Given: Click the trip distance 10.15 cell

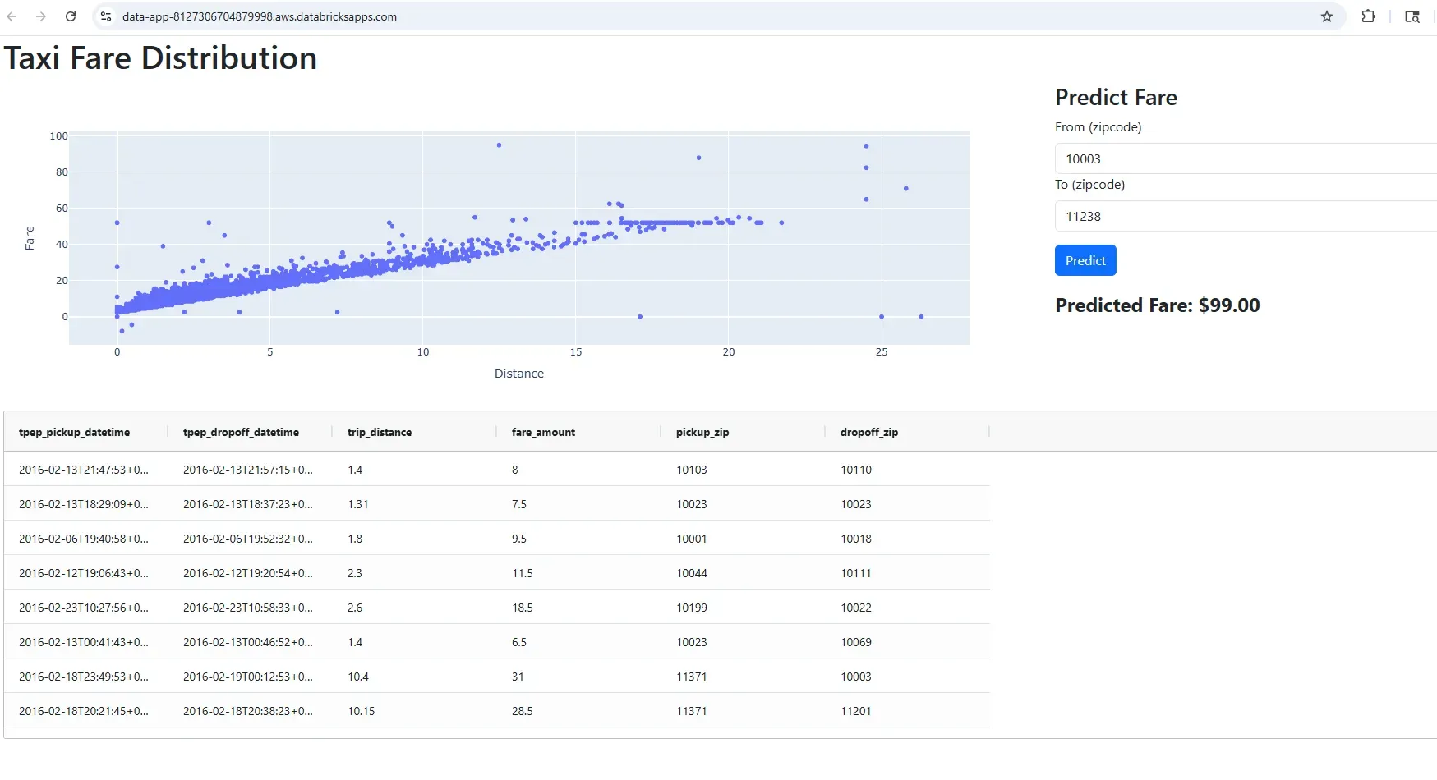Looking at the screenshot, I should click(361, 711).
